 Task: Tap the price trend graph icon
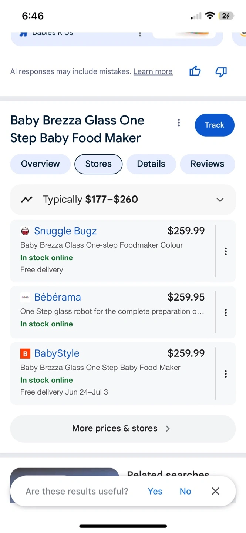27,200
